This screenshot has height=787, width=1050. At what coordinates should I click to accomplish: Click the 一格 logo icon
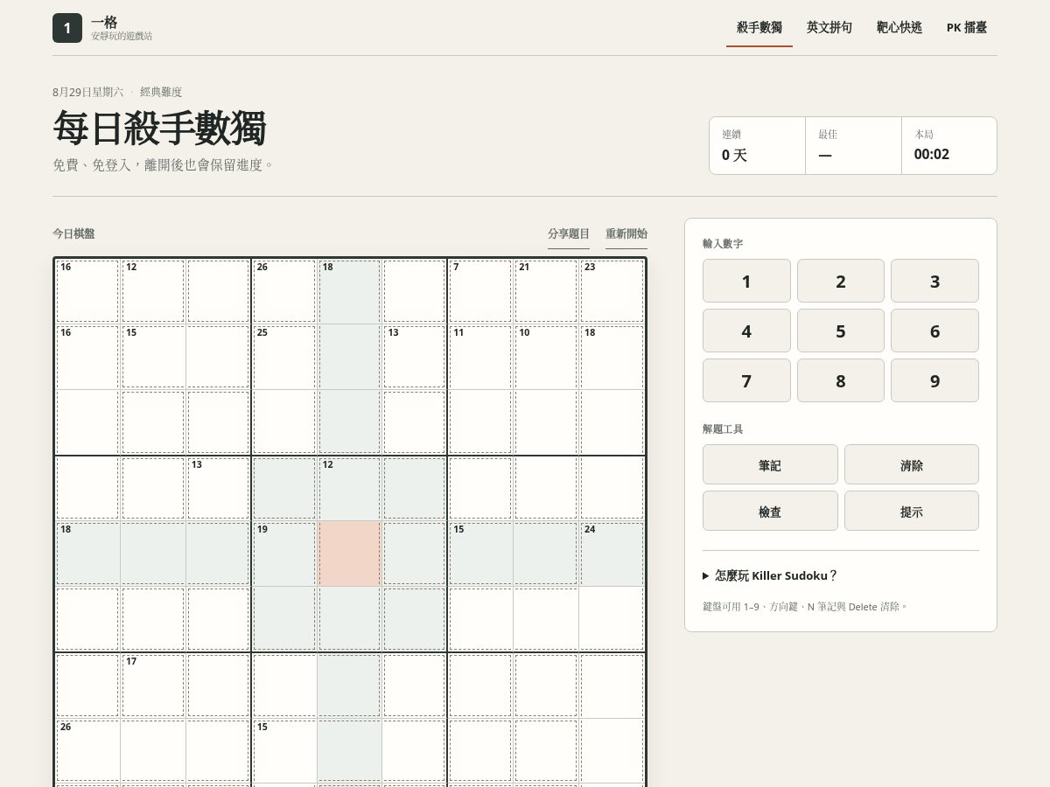click(x=67, y=28)
